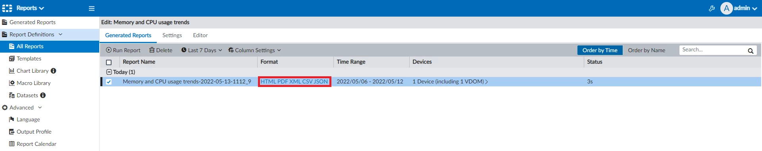Click the Run Report play icon

[x=109, y=50]
